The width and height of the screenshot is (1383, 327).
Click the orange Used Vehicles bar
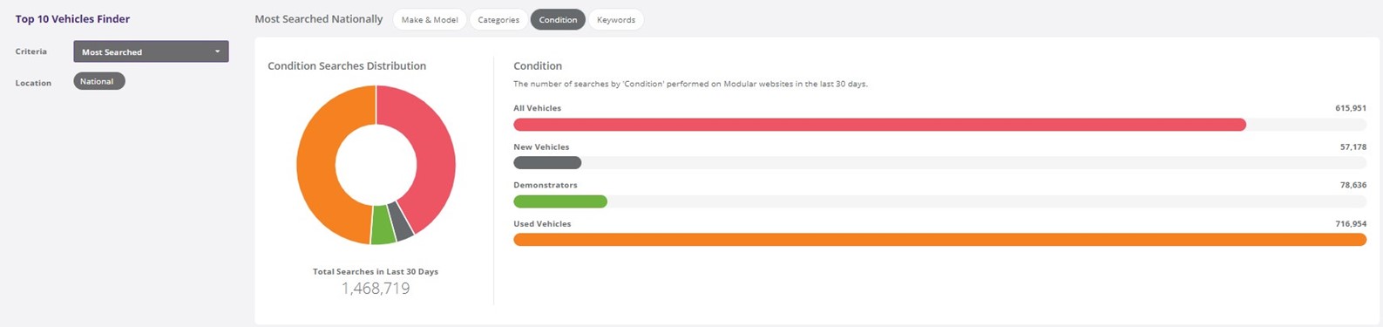[939, 240]
